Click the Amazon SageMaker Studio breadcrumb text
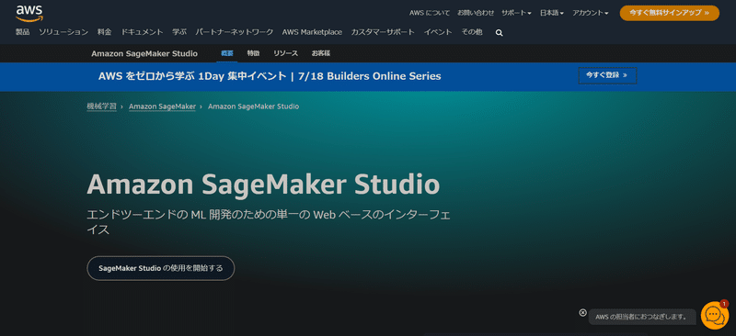 254,106
